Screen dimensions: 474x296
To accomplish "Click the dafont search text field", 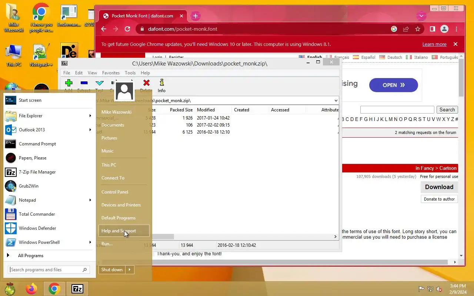I will click(x=397, y=110).
